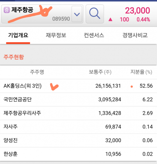Click the current price 23,000
The height and width of the screenshot is (164, 157).
tap(137, 10)
